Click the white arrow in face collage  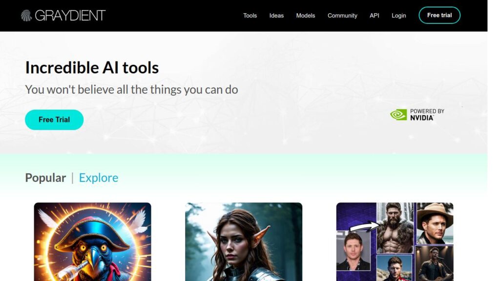364,226
